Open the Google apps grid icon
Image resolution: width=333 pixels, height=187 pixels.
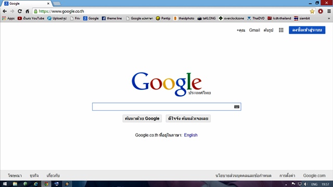[x=281, y=30]
